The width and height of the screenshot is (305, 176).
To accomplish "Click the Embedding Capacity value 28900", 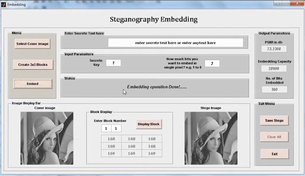I will coord(274,69).
